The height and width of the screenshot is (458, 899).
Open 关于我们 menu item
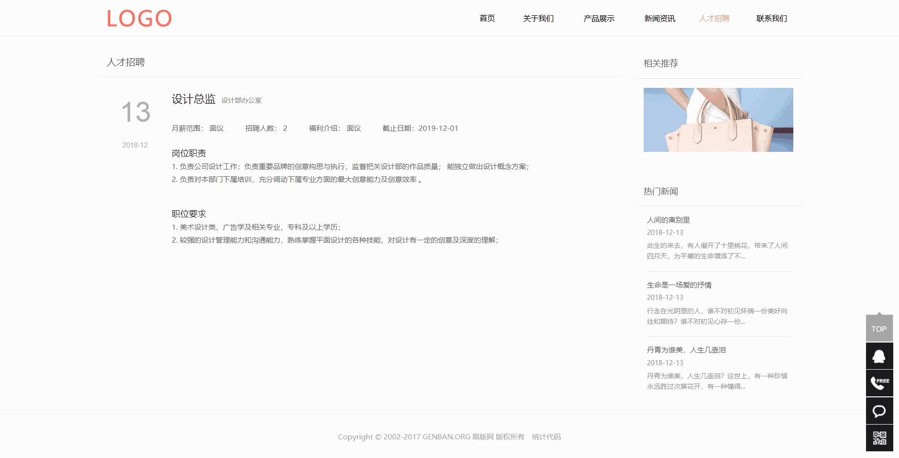[538, 18]
